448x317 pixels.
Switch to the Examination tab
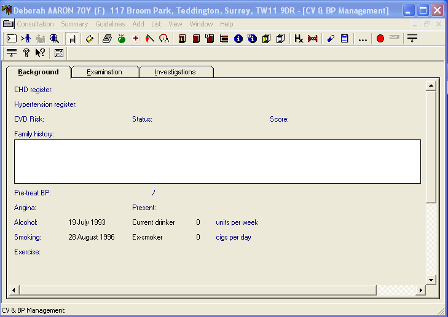(104, 72)
